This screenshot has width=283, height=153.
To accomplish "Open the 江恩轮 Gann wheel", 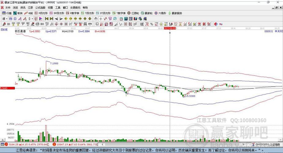I will [133, 13].
